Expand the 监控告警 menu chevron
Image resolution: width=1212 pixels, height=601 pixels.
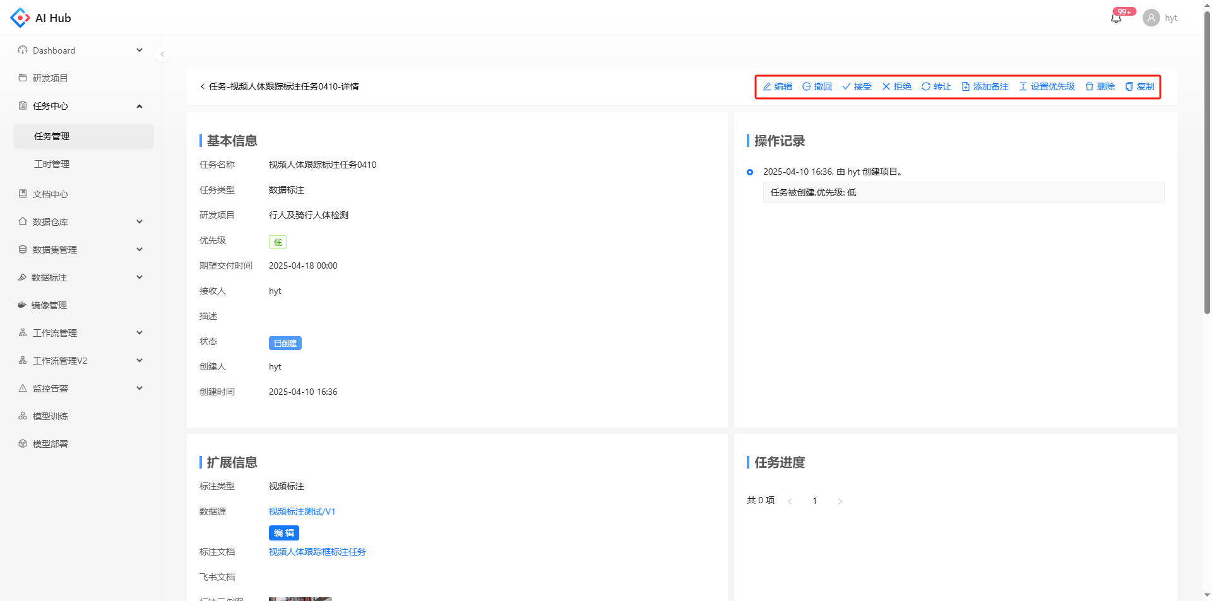(140, 388)
